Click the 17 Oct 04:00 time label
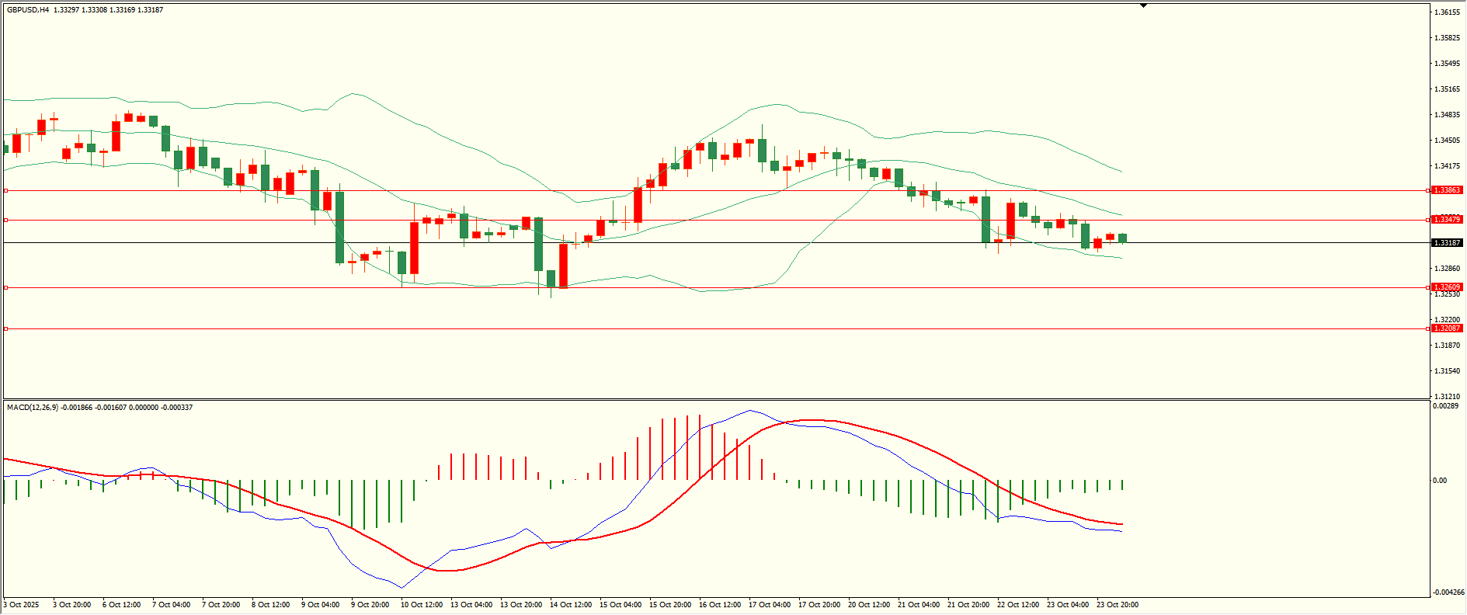 click(770, 605)
